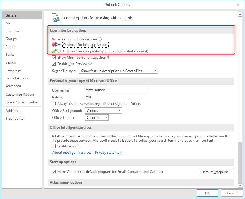Select Optimize for compatibility option

click(59, 51)
